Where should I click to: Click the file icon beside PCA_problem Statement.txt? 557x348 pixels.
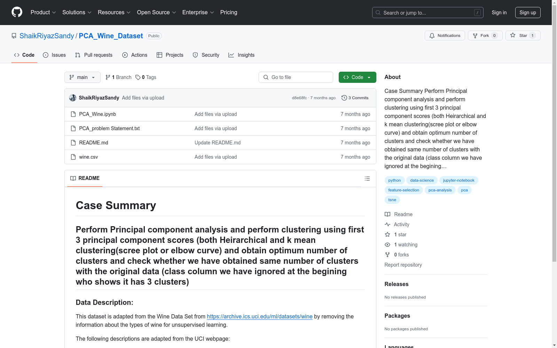pyautogui.click(x=73, y=128)
